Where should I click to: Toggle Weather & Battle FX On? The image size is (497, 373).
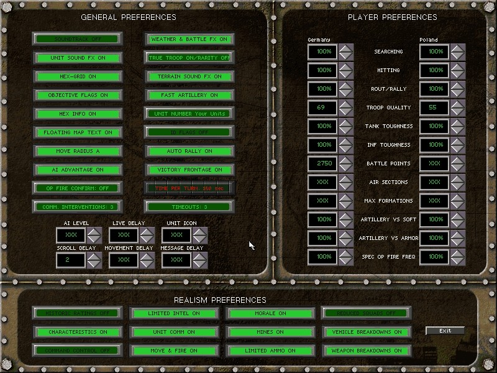(x=189, y=39)
